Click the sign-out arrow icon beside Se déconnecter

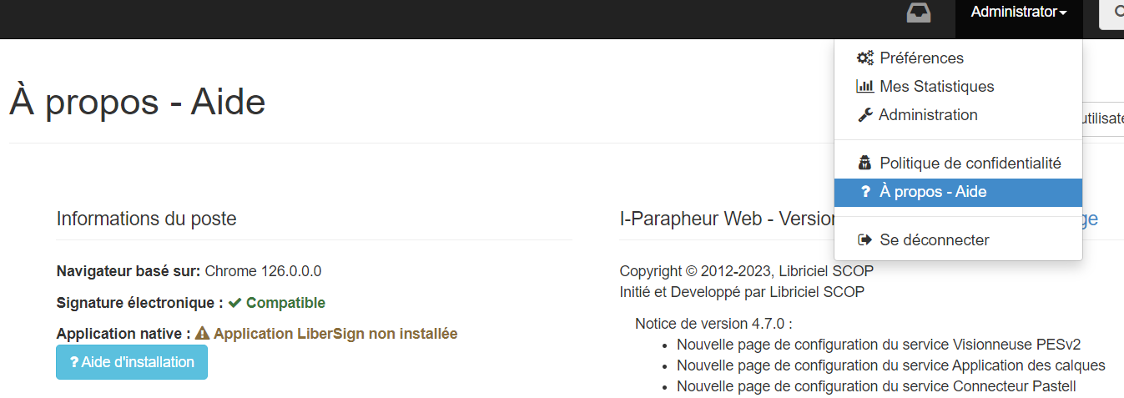click(x=865, y=240)
